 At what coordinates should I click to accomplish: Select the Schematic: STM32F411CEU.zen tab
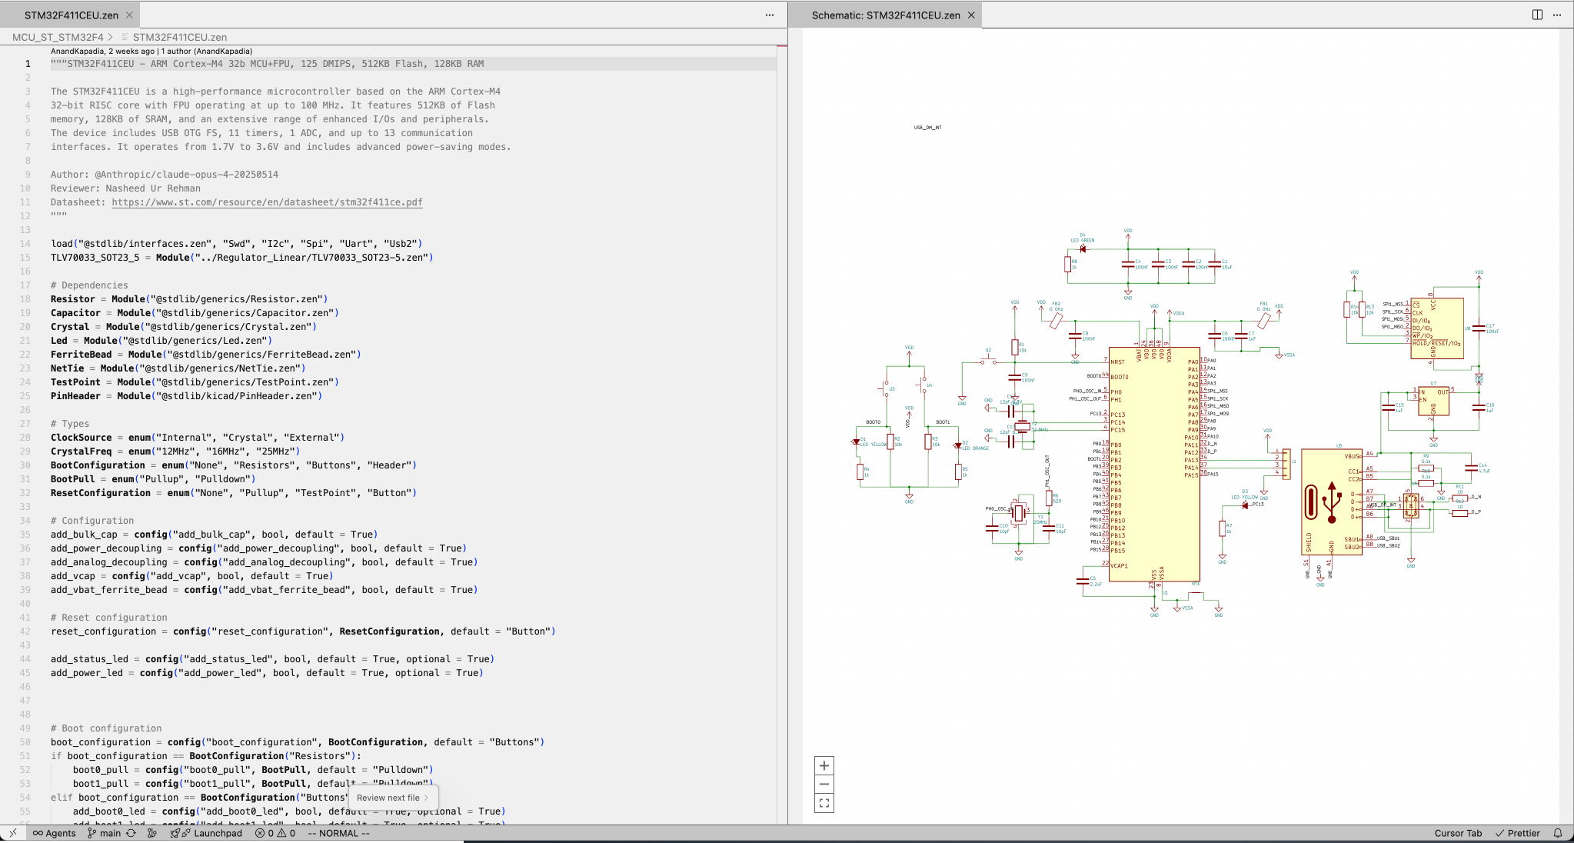pos(885,15)
